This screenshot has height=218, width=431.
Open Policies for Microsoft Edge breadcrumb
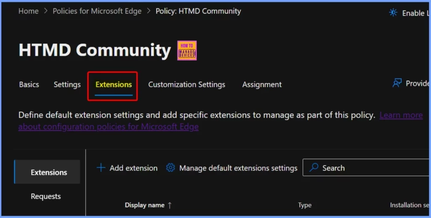click(x=97, y=11)
